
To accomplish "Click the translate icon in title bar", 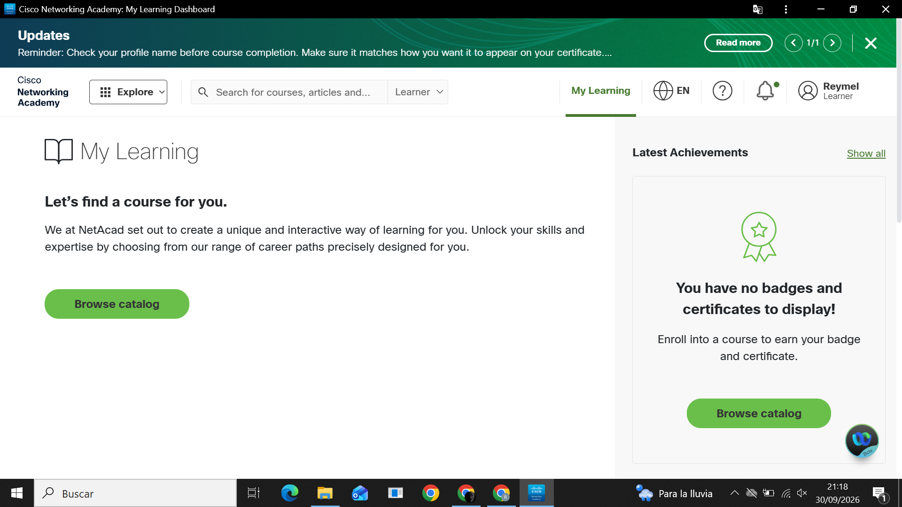I will (x=757, y=9).
